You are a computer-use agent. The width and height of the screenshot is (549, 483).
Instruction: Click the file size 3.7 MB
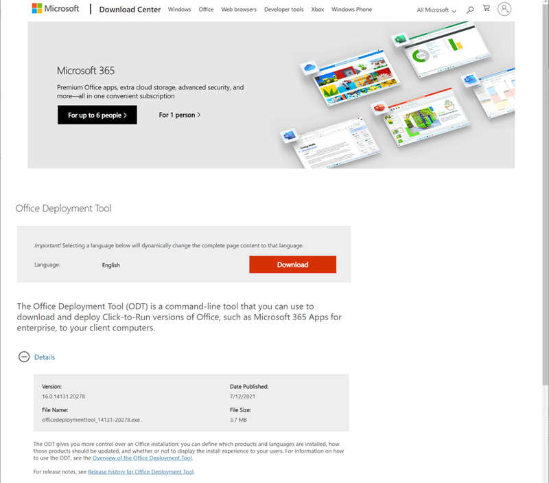point(238,420)
